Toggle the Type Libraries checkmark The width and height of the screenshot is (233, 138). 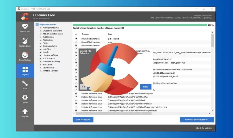[40, 37]
